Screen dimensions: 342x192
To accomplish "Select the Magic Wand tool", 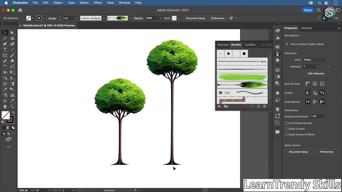I will 5,38.
